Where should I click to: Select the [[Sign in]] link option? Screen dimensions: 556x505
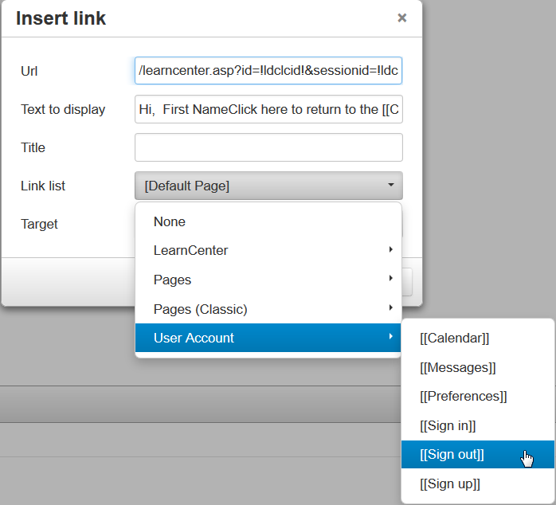pyautogui.click(x=448, y=425)
